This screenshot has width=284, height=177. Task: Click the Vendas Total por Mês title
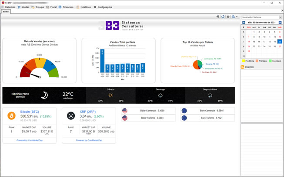pyautogui.click(x=123, y=42)
